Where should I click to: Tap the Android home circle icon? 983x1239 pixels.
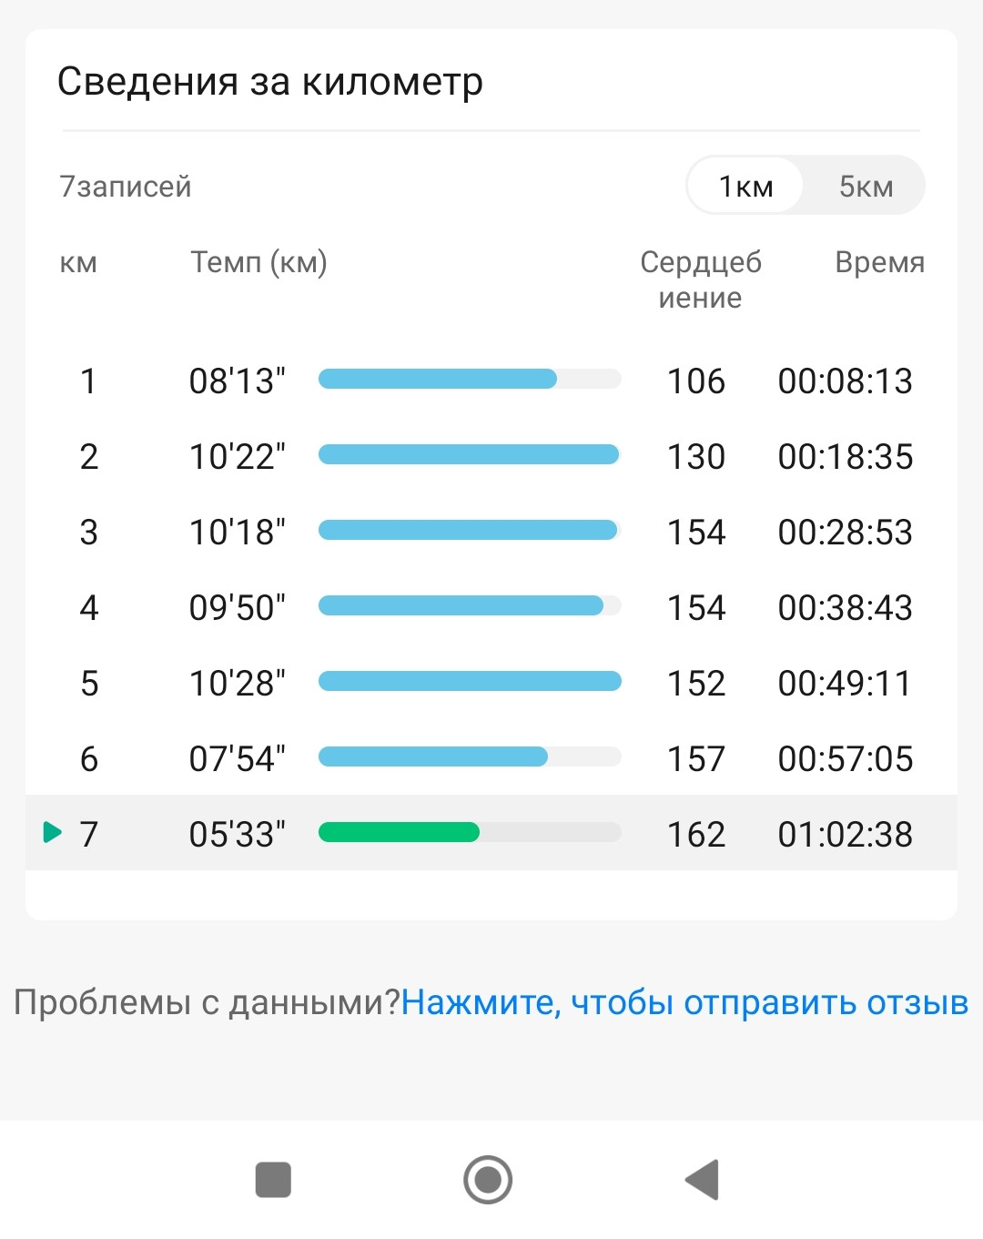pos(488,1180)
